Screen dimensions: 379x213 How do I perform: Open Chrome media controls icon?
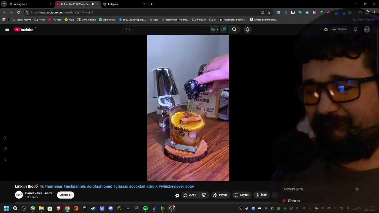point(360,12)
